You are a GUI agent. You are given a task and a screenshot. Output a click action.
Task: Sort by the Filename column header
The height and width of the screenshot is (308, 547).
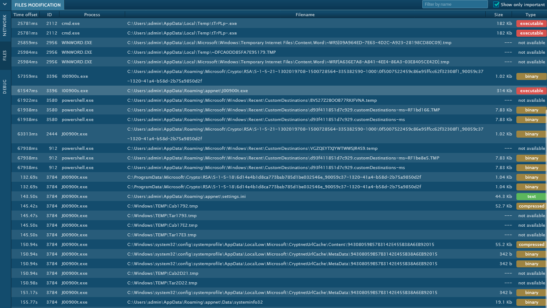pos(305,14)
